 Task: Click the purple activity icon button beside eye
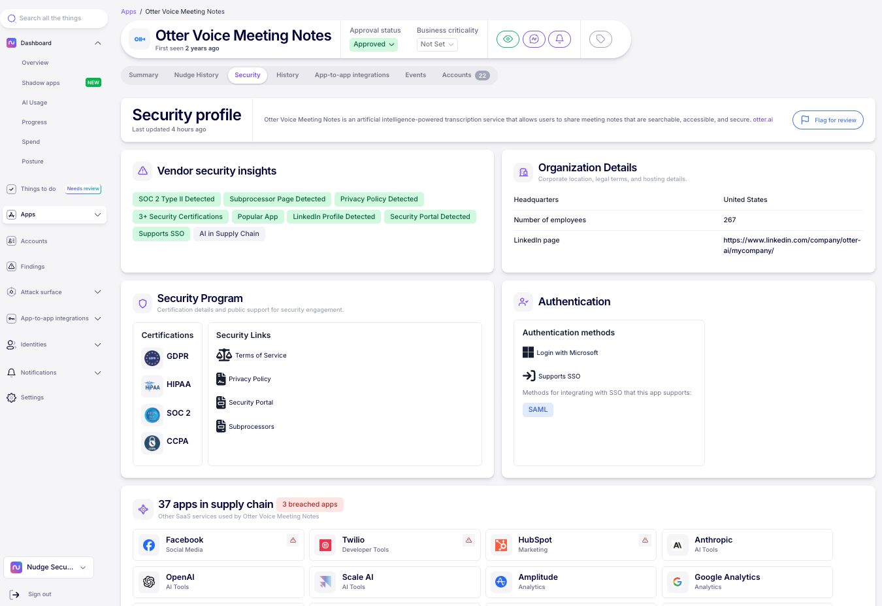534,39
